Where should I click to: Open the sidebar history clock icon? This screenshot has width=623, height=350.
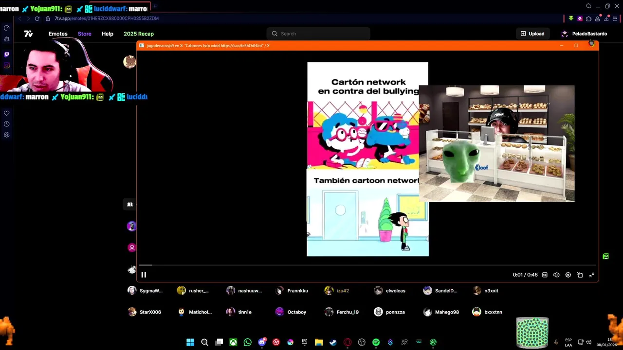(7, 123)
